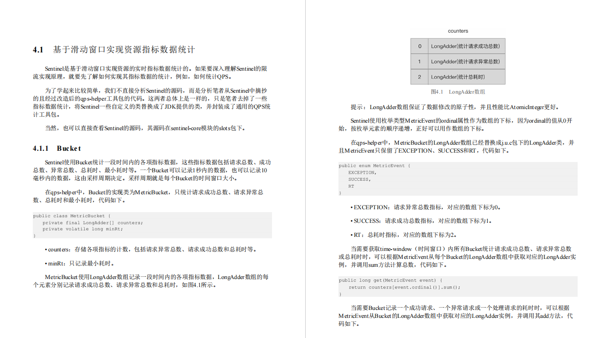Screen dimensions: 609x338
Task: Click the paragraph starting Sentinel使用Bucket统计一段时间内
Action: pyautogui.click(x=152, y=170)
